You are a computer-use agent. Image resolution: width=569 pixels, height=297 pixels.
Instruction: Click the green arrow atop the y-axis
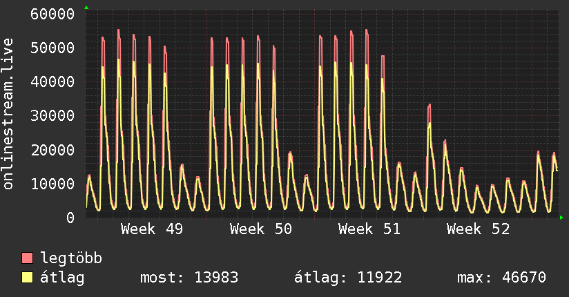tap(86, 8)
